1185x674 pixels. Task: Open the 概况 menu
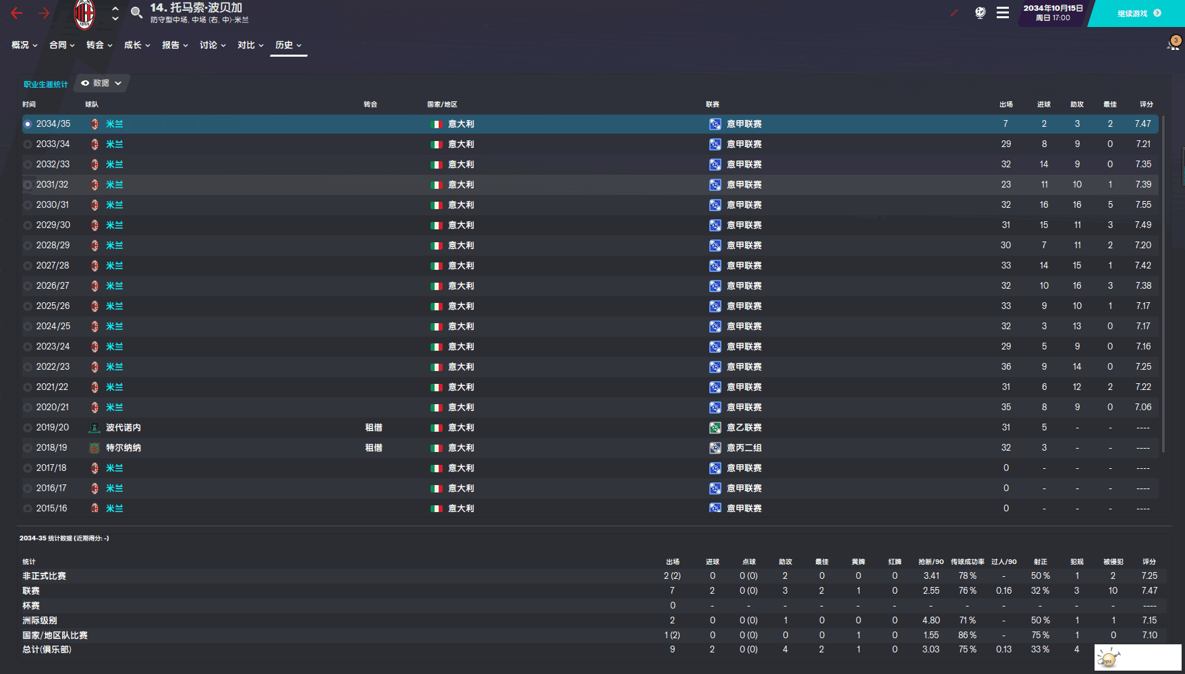point(24,45)
